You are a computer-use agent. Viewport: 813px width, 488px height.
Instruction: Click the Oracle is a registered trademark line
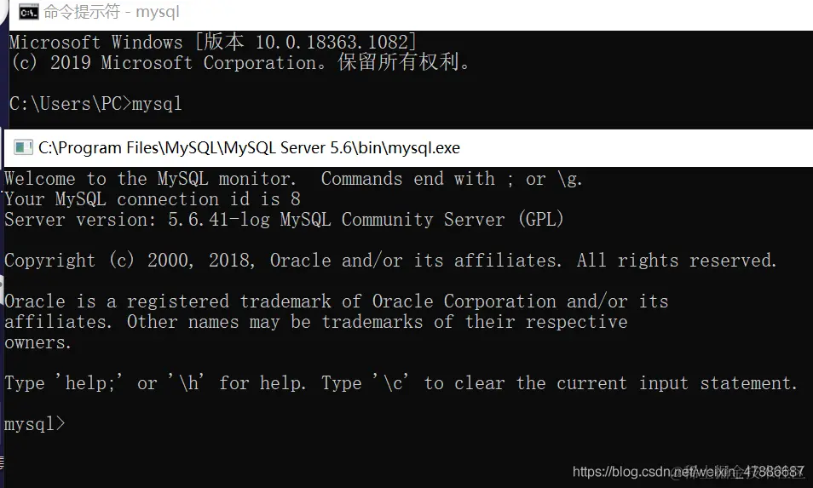coord(337,301)
